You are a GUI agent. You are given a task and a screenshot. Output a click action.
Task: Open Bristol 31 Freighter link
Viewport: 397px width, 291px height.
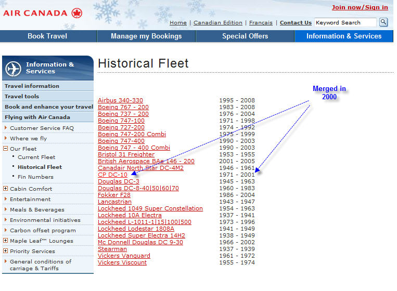[126, 154]
